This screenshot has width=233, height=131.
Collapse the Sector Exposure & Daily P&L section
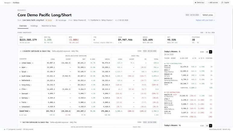[21, 122]
